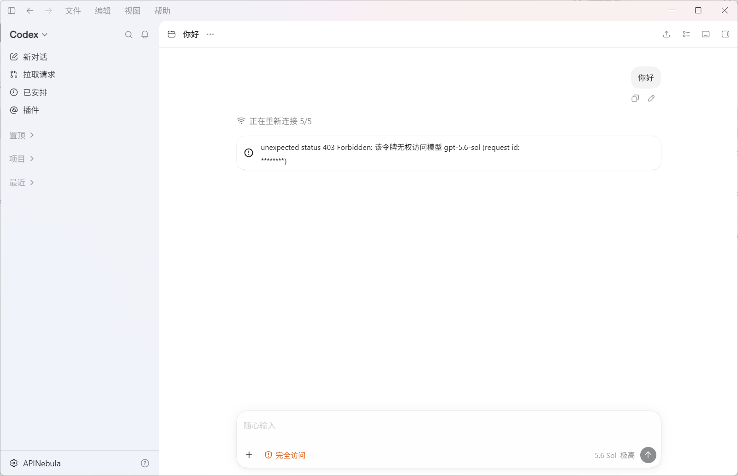The height and width of the screenshot is (476, 738).
Task: Open the help question-mark icon
Action: click(x=145, y=463)
